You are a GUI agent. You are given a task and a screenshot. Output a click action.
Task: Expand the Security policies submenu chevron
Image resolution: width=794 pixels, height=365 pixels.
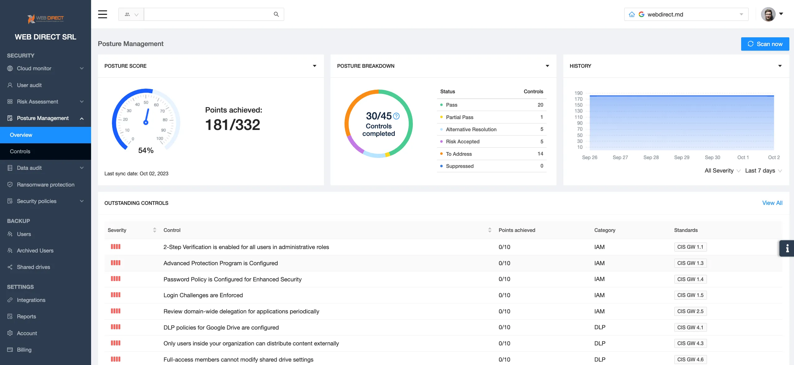tap(82, 201)
